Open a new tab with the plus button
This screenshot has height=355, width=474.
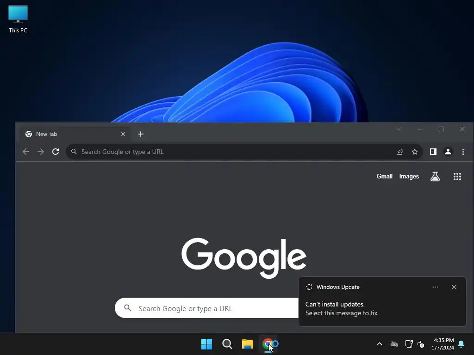tap(141, 134)
